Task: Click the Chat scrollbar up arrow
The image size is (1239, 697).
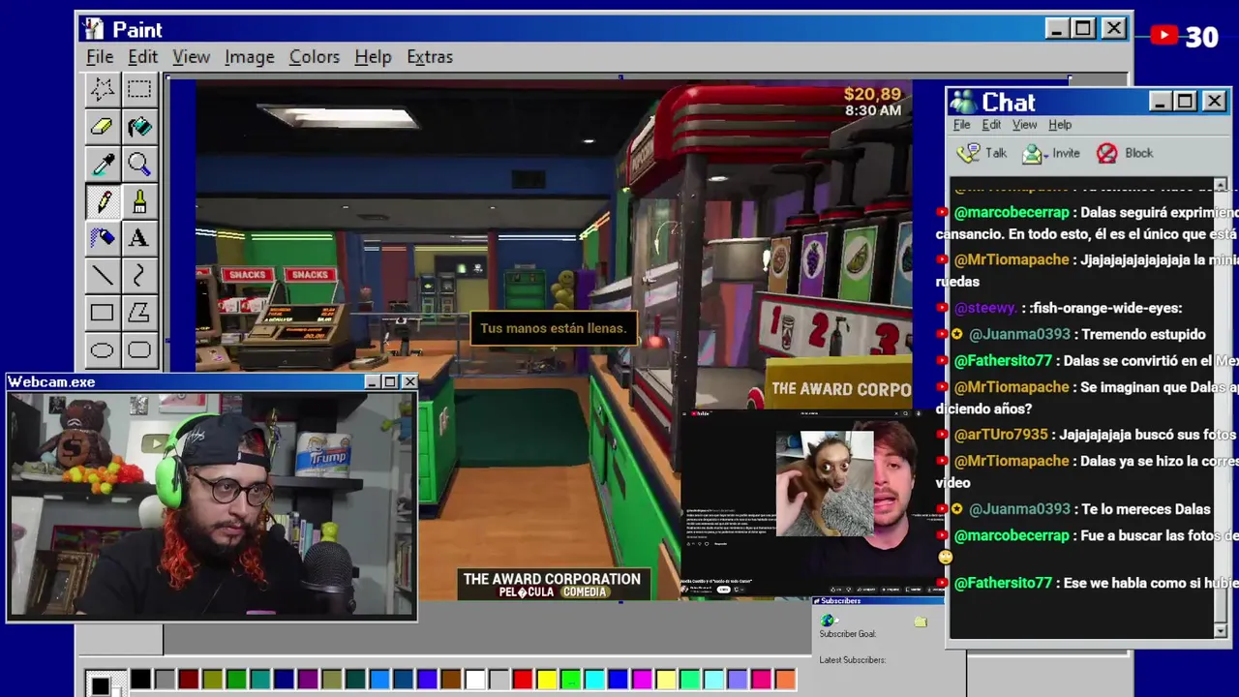Action: [1220, 185]
